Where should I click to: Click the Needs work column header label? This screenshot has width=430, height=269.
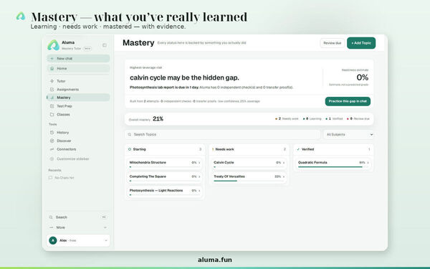click(224, 149)
